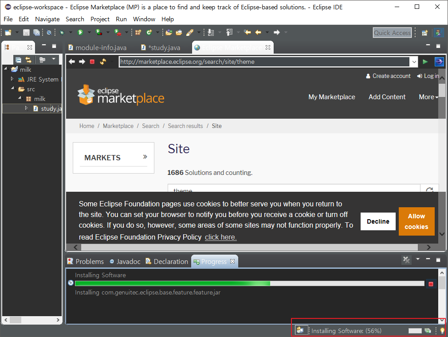
Task: Cancel the Installing Software job with red stop
Action: [x=431, y=284]
